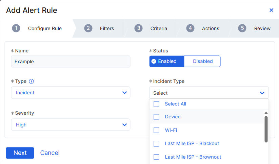Viewport: 279px width, 164px height.
Task: Click step 4 circle icon for Actions
Action: coord(190,28)
